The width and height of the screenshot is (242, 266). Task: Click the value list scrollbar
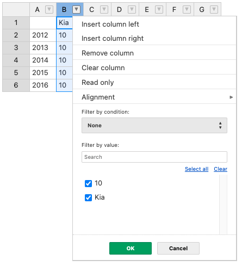pyautogui.click(x=223, y=205)
